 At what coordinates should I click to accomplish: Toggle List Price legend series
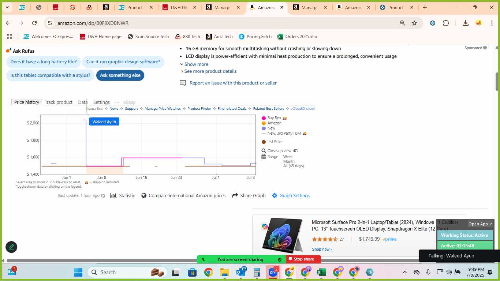(x=272, y=142)
